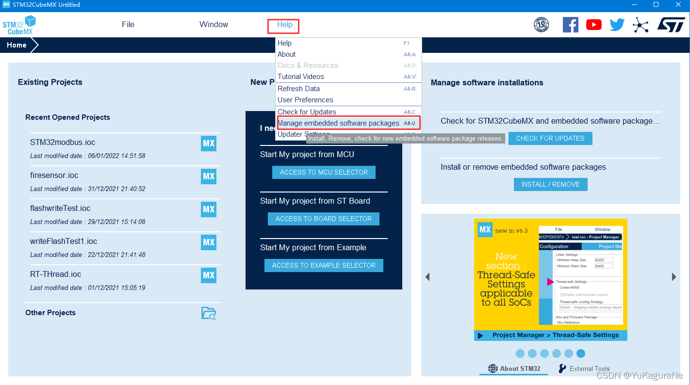Choose Check for Updates menu entry
The image size is (690, 385).
[x=348, y=112]
